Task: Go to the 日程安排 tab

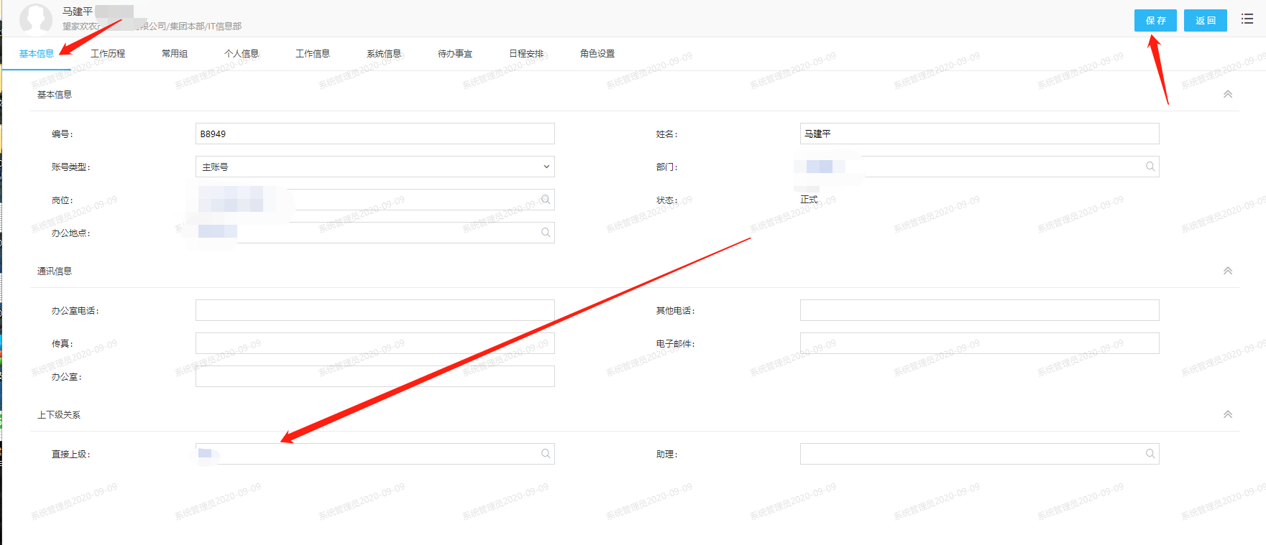Action: pyautogui.click(x=526, y=54)
